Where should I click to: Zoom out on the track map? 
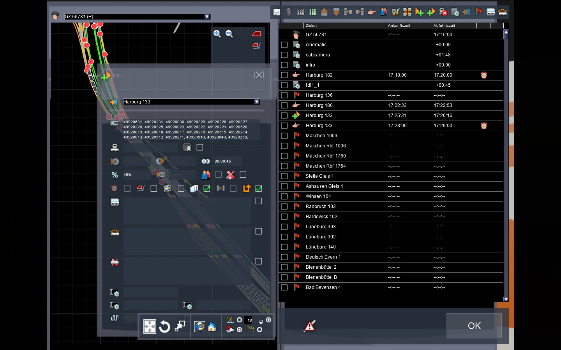229,34
